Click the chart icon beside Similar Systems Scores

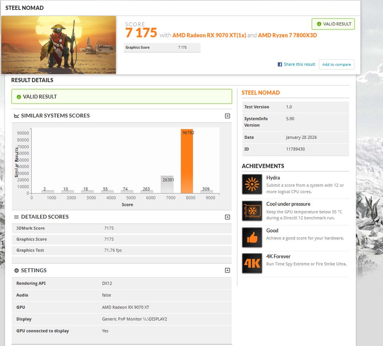click(16, 116)
